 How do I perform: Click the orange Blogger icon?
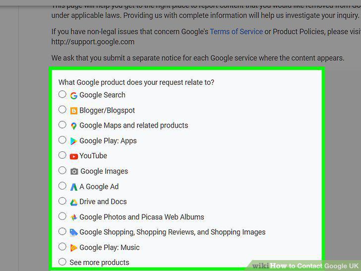pos(74,111)
